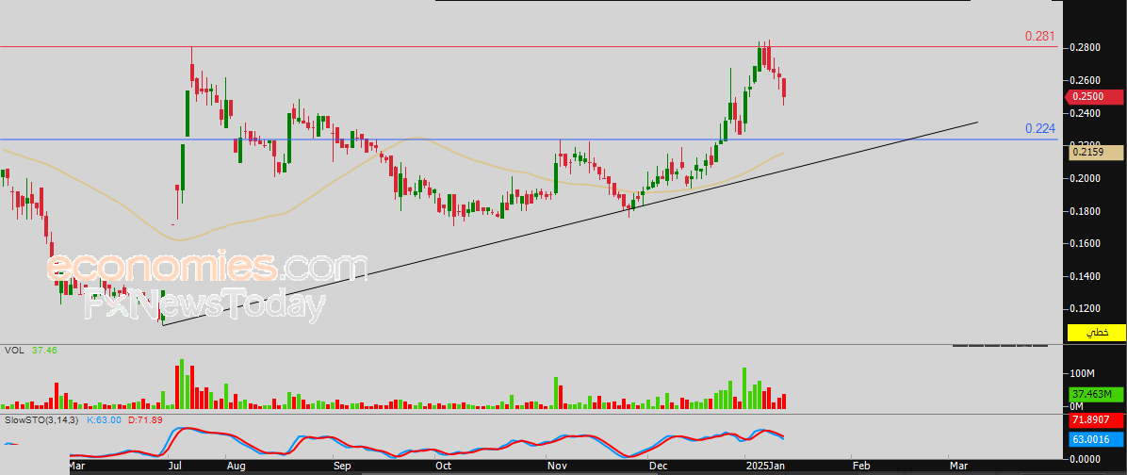Select the black ascending trendline
This screenshot has width=1127, height=475.
coord(570,223)
